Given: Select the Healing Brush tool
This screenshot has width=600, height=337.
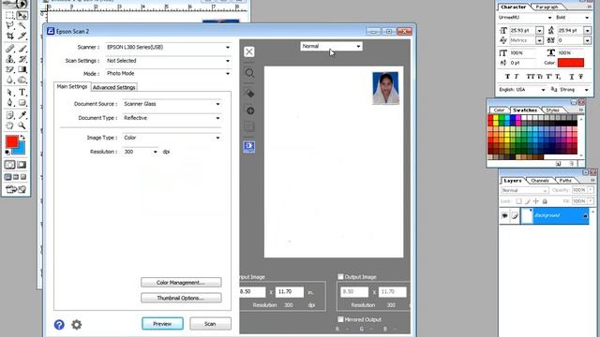Looking at the screenshot, I should pyautogui.click(x=10, y=49).
